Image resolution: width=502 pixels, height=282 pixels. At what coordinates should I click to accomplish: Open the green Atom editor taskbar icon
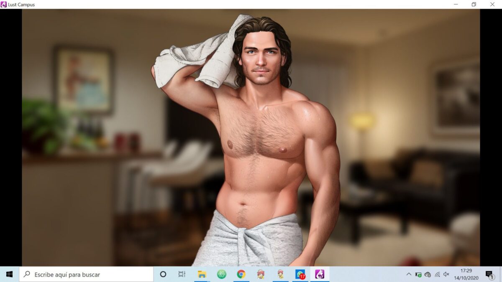pos(222,274)
